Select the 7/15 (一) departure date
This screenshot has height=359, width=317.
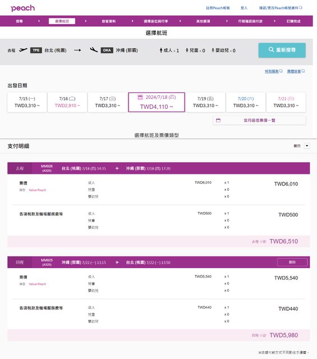tap(27, 102)
